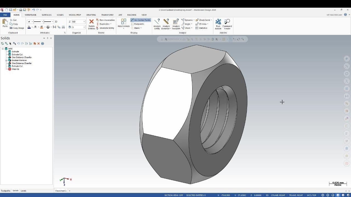This screenshot has height=197, width=351.
Task: Open the Z depth dropdown
Action: (84, 22)
